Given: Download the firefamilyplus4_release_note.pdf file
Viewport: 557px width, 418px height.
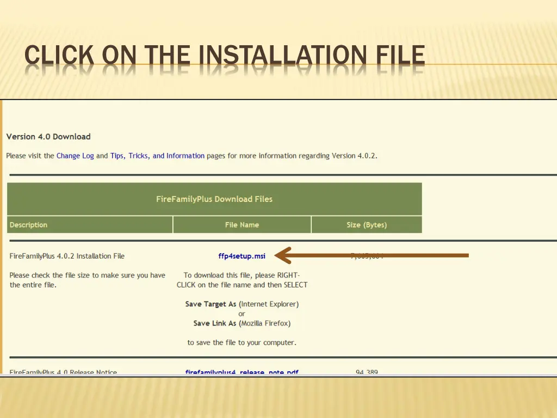Looking at the screenshot, I should (x=242, y=372).
